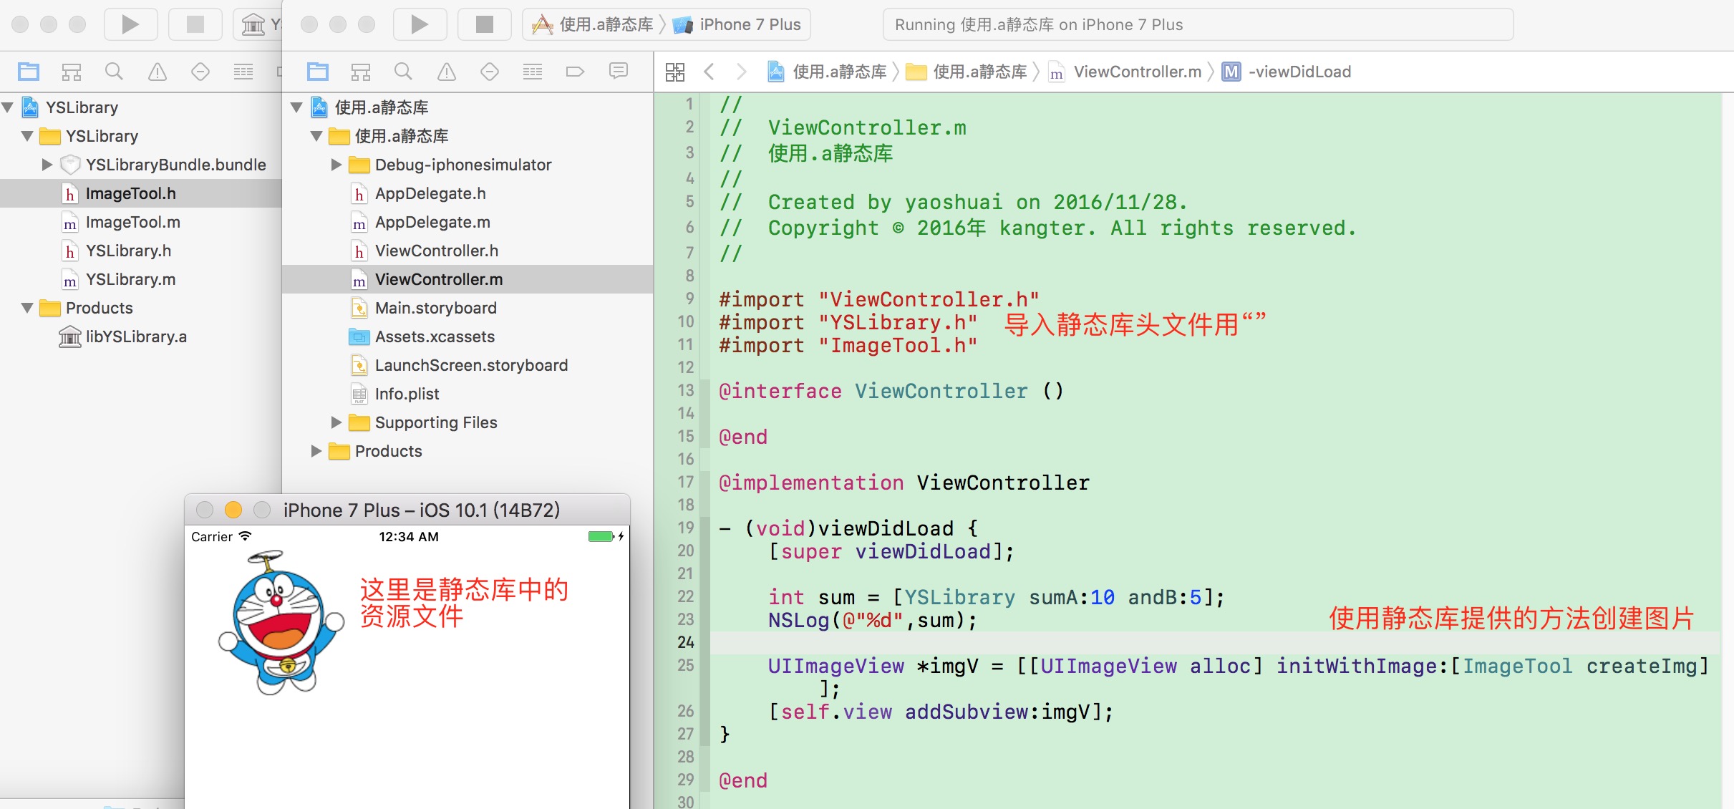Image resolution: width=1734 pixels, height=809 pixels.
Task: Show Find navigator in YSLibrary window
Action: (115, 71)
